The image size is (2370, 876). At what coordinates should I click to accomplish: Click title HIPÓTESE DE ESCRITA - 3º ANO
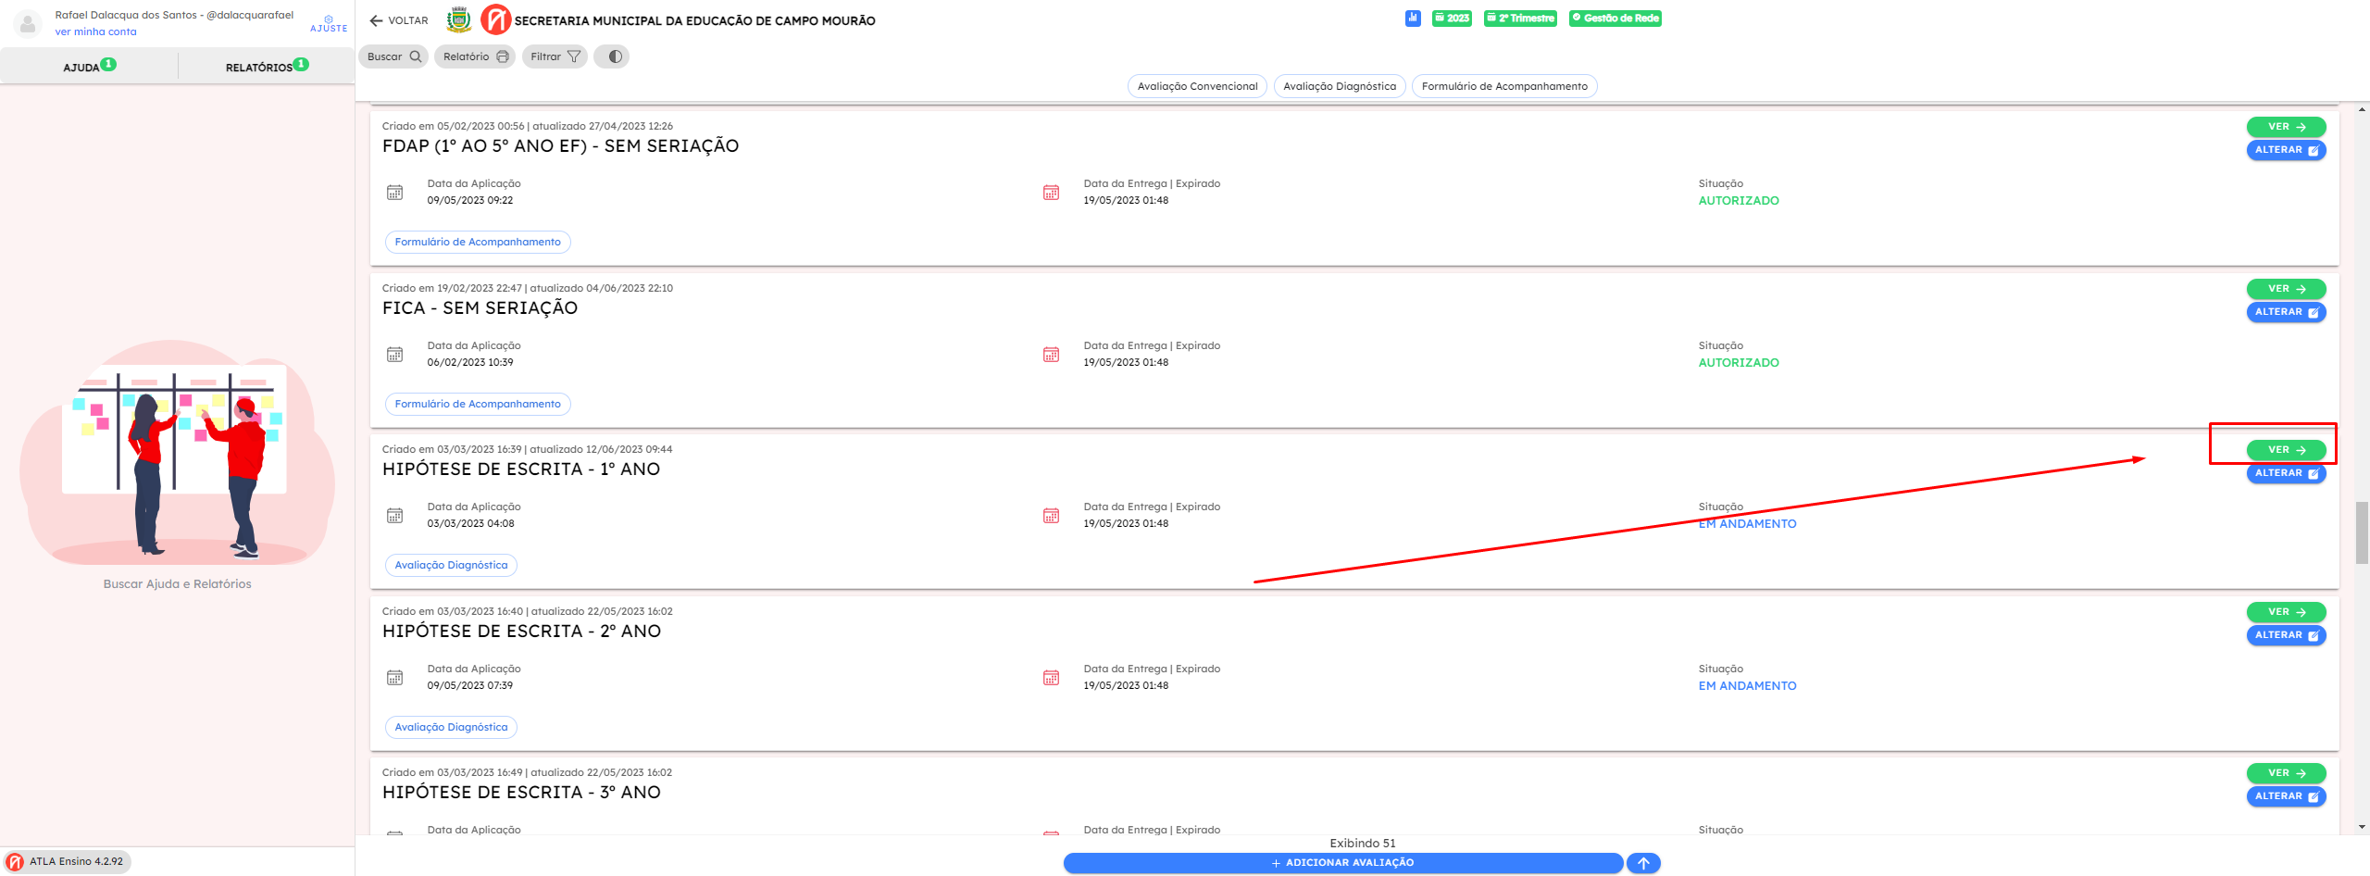point(521,793)
